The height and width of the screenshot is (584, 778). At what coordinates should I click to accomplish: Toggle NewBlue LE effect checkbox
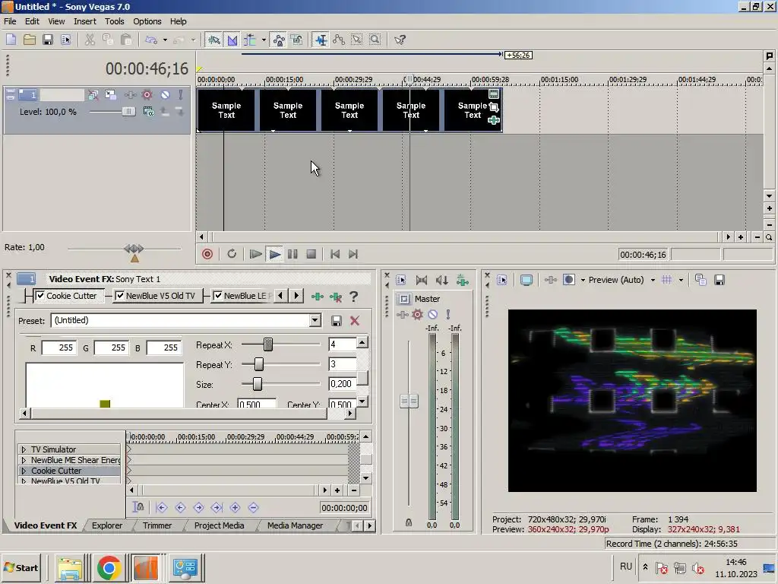(218, 296)
